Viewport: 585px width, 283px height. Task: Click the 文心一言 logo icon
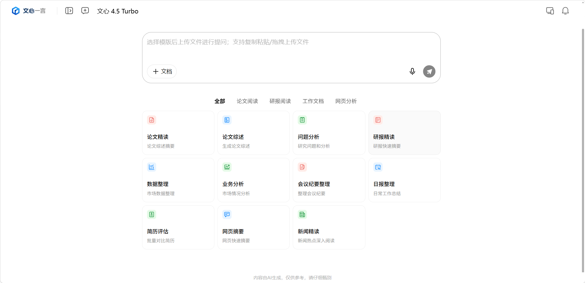pyautogui.click(x=16, y=11)
